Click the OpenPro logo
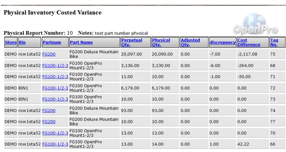This screenshot has width=286, height=152. (x=255, y=25)
